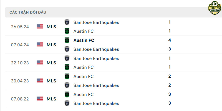
Task: Click US flag icon for 30.04.23 match
Action: 40,81
